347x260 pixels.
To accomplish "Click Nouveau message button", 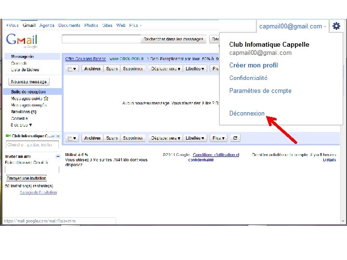I will point(29,82).
